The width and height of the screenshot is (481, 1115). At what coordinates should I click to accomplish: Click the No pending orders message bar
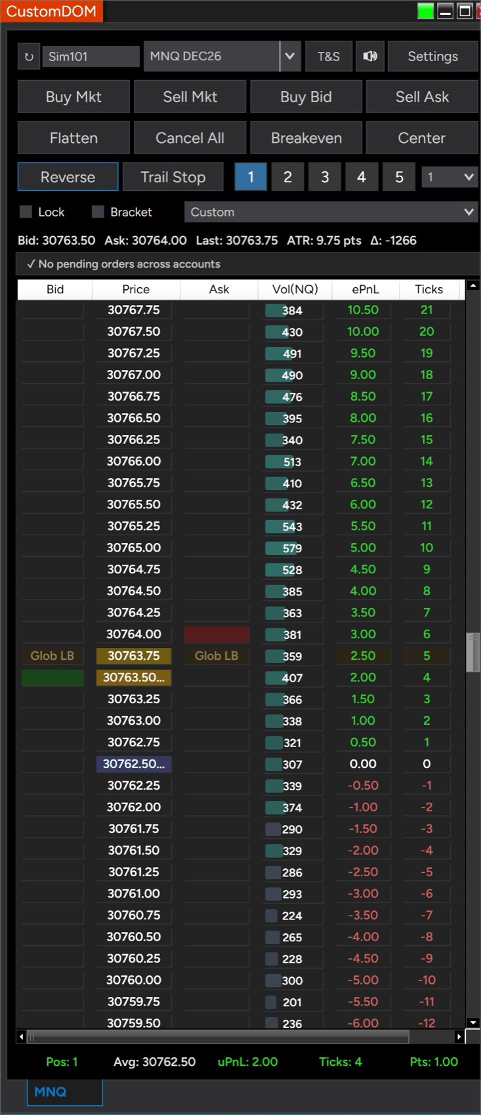[x=248, y=264]
